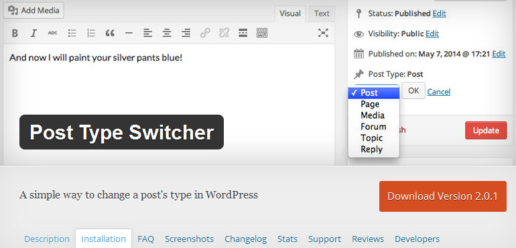516x248 pixels.
Task: Insert a horizontal line
Action: coord(129,33)
